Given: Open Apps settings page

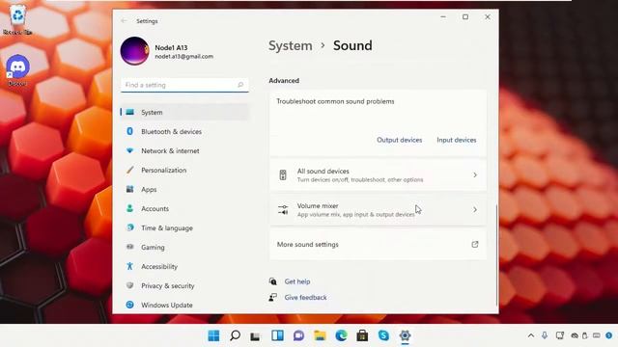Looking at the screenshot, I should click(184, 189).
